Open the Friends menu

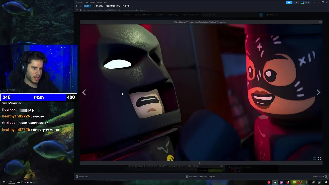coord(92,2)
